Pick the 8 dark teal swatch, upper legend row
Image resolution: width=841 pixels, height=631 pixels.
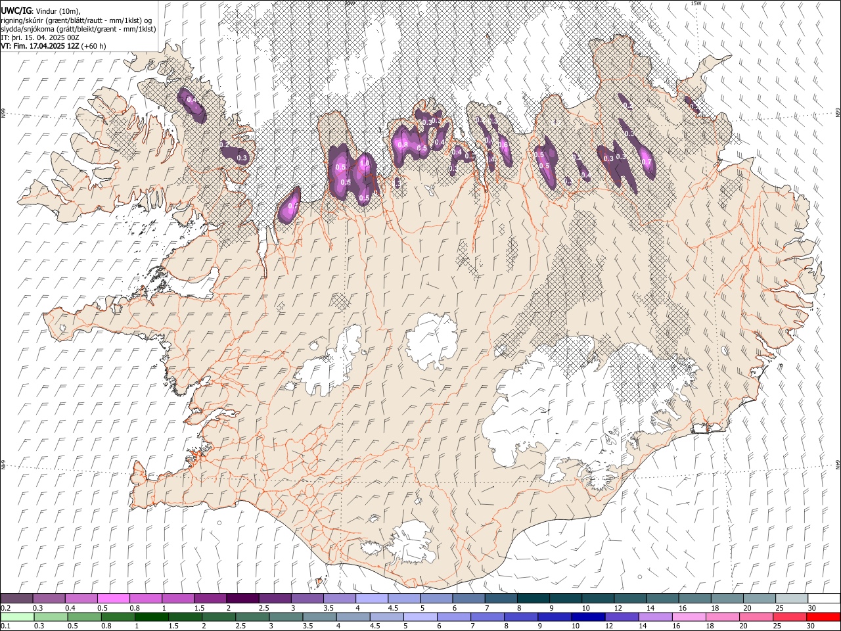tap(534, 598)
